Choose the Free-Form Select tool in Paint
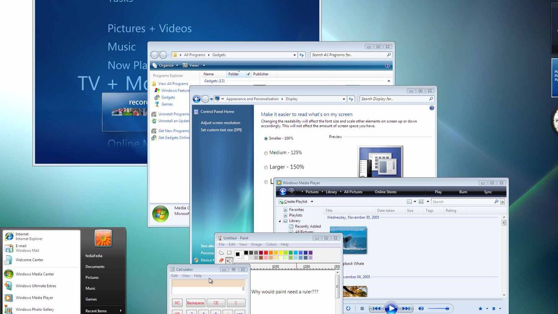The image size is (558, 314). tap(221, 253)
